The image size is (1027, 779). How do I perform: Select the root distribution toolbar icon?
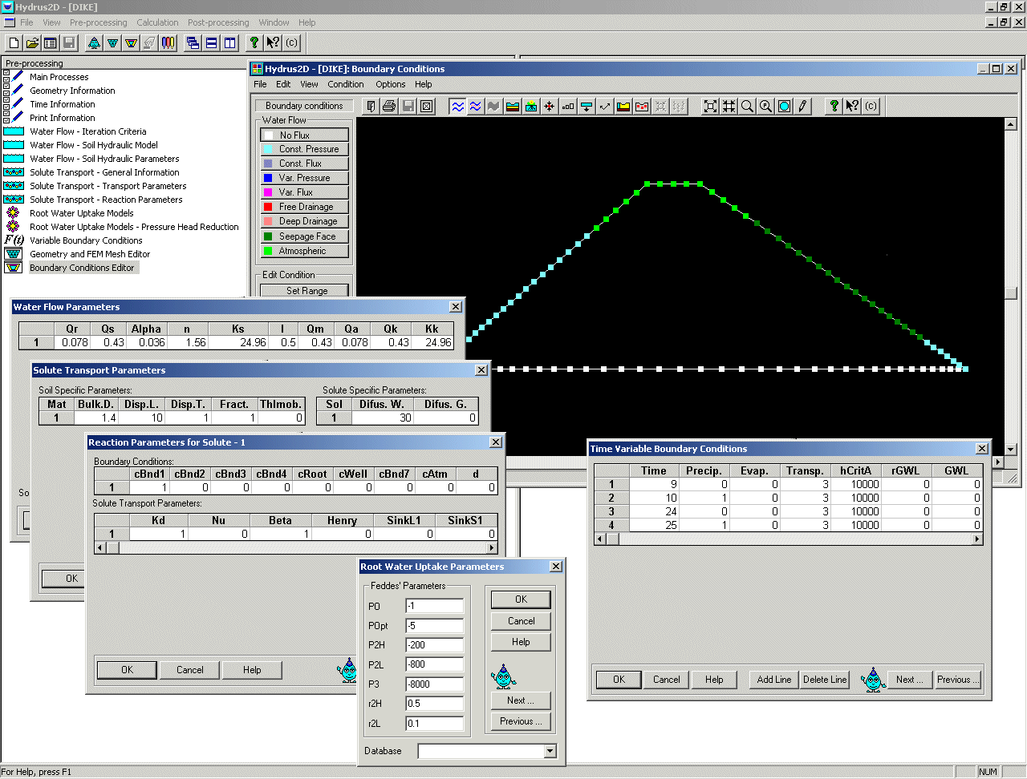point(531,106)
